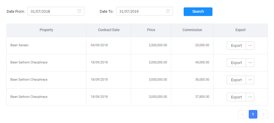The height and width of the screenshot is (123, 274).
Task: Click the Date From input field
Action: (52, 11)
